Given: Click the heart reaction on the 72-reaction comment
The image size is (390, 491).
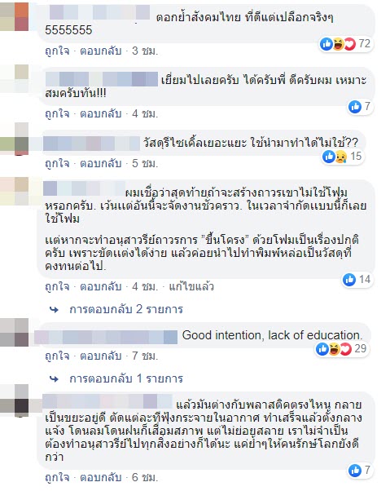Looking at the screenshot, I should coord(349,44).
